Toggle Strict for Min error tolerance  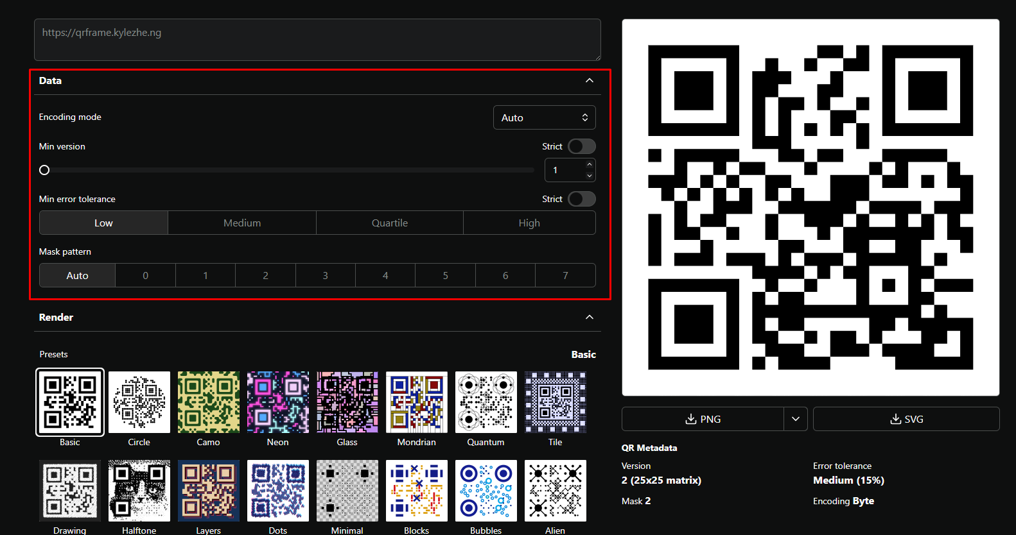(582, 199)
